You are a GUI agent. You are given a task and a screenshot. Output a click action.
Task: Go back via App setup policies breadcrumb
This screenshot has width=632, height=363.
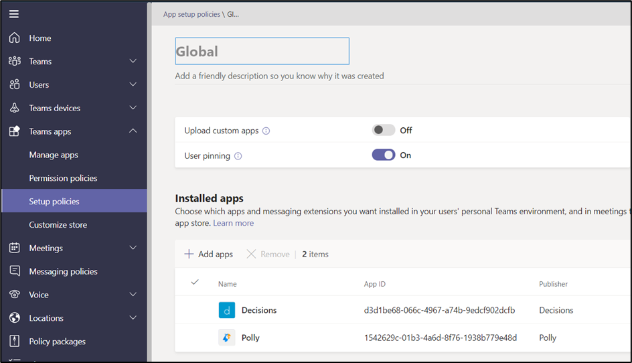click(x=191, y=14)
